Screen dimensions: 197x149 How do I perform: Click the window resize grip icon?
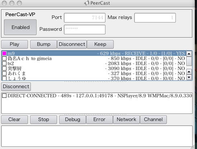click(192, 147)
